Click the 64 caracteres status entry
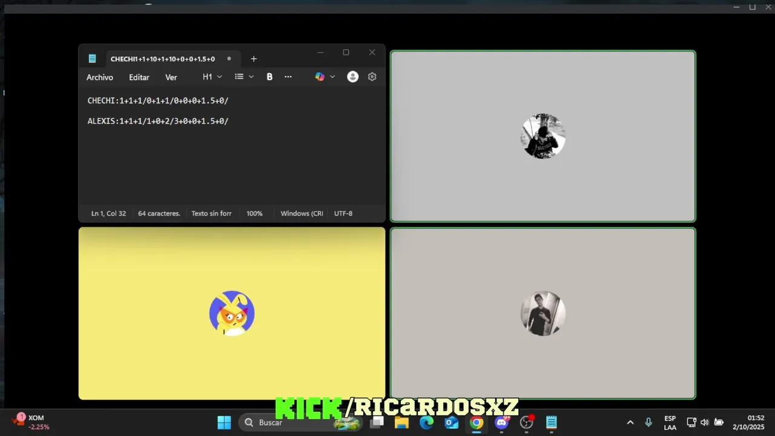The width and height of the screenshot is (775, 436). coord(159,213)
